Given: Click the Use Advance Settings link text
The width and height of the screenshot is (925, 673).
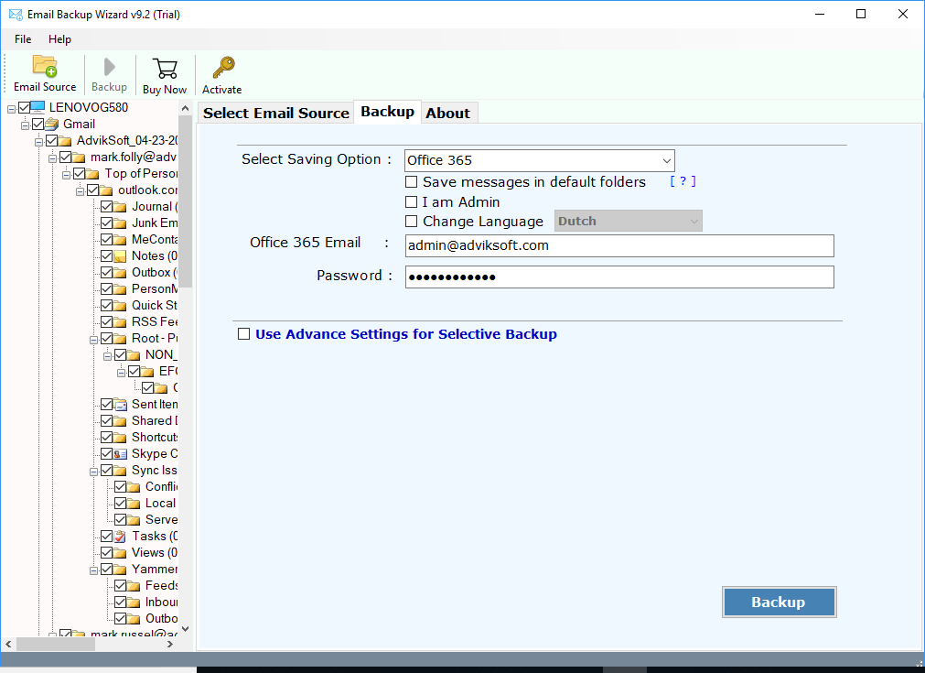Looking at the screenshot, I should click(x=406, y=334).
